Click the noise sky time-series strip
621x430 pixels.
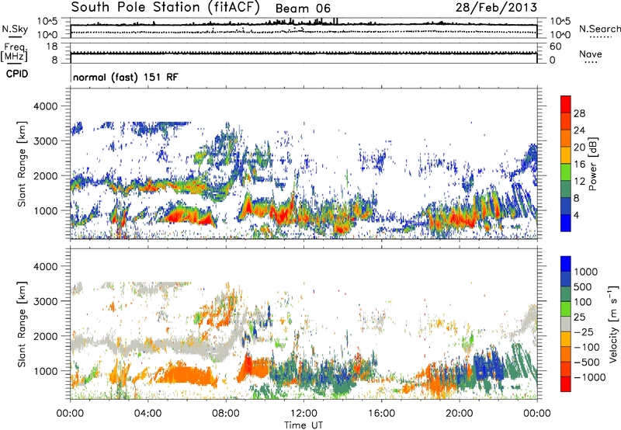tap(304, 28)
